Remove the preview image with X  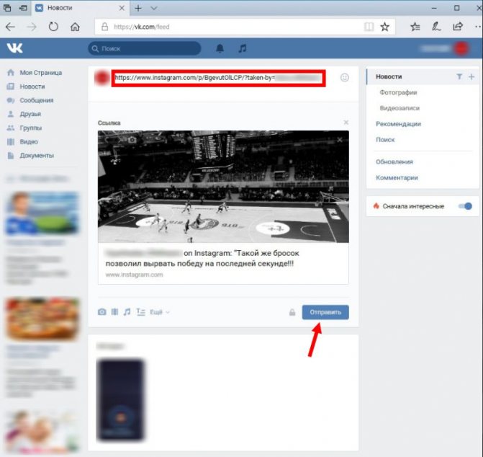340,140
